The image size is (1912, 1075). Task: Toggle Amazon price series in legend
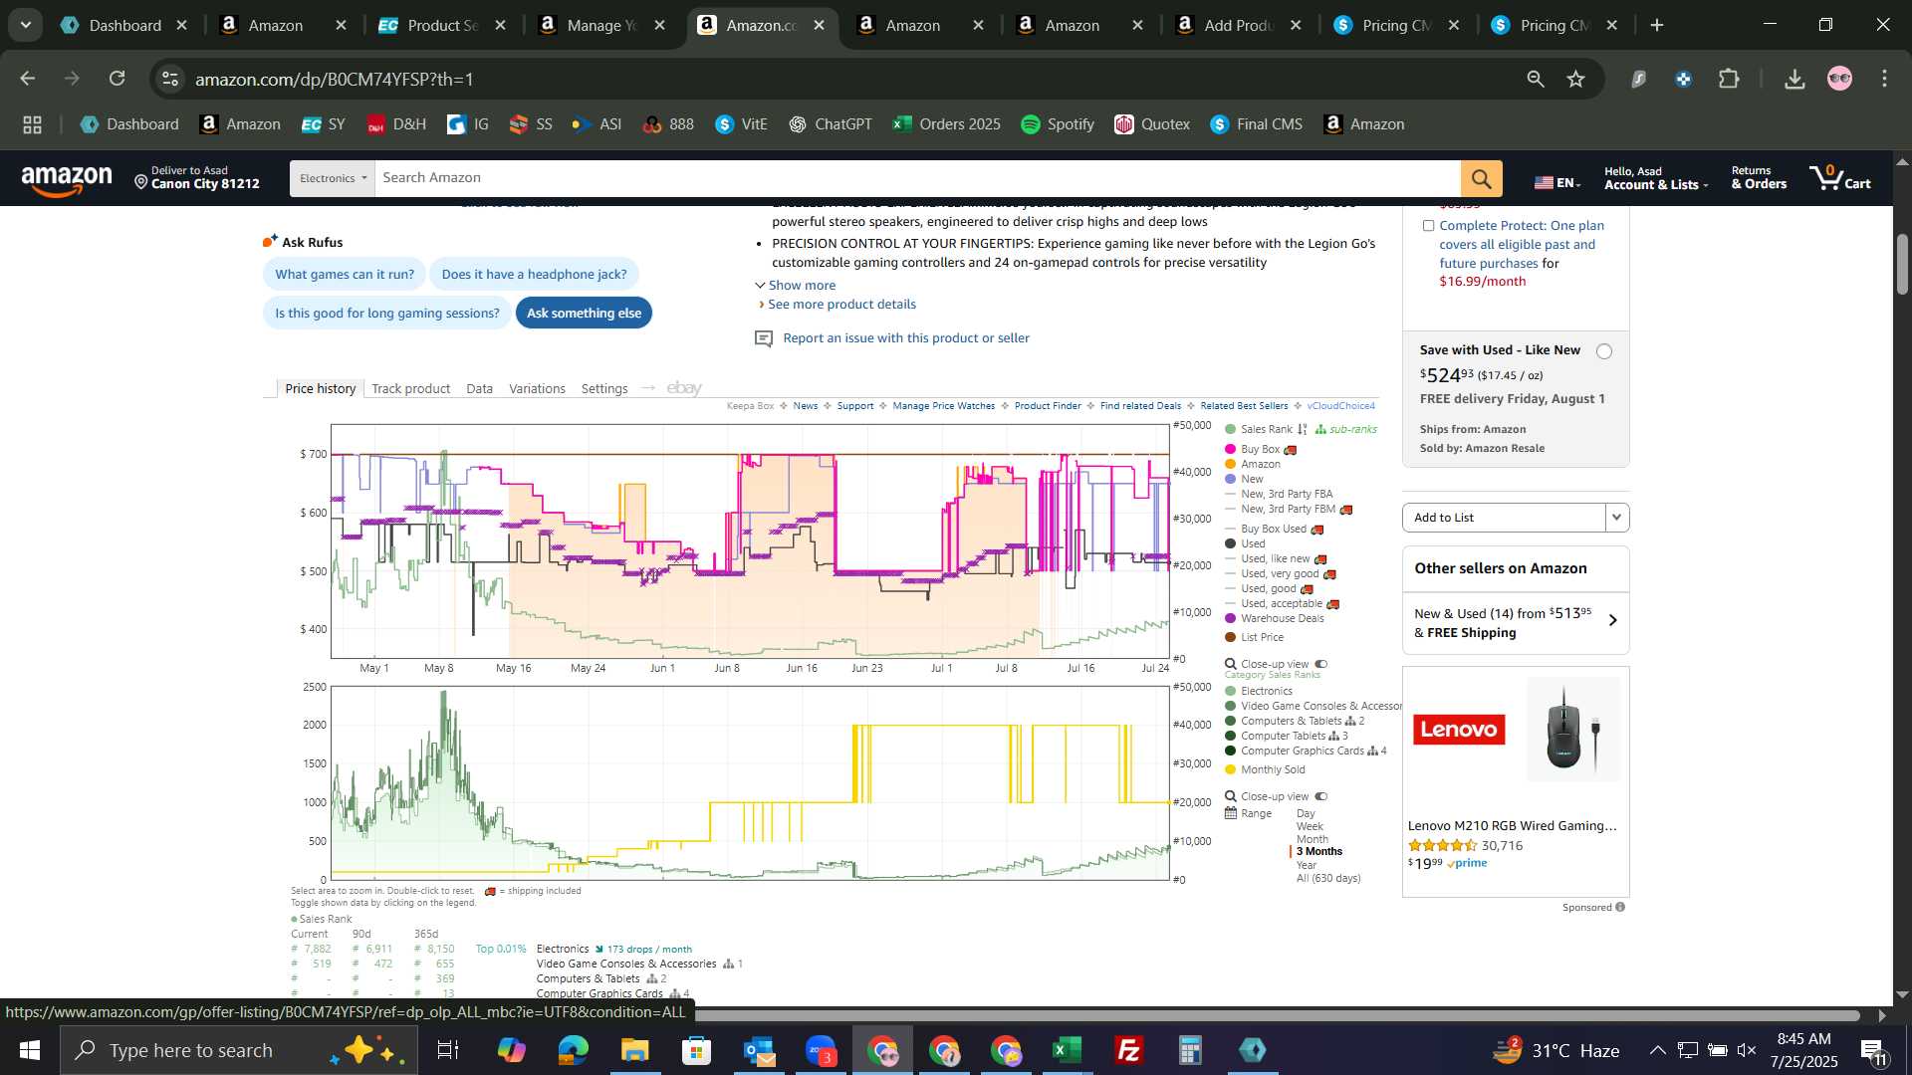1253,465
